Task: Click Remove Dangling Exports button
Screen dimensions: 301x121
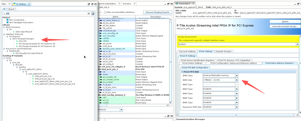Action: point(157,12)
